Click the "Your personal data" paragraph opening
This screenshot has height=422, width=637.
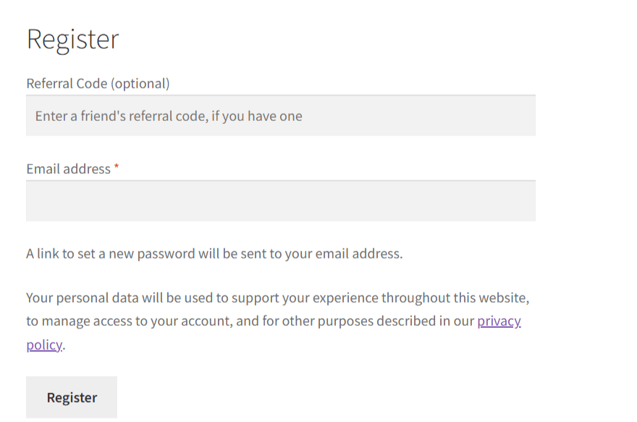coord(83,297)
